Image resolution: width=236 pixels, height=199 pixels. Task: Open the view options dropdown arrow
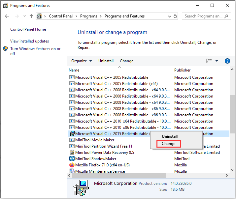coord(217,61)
